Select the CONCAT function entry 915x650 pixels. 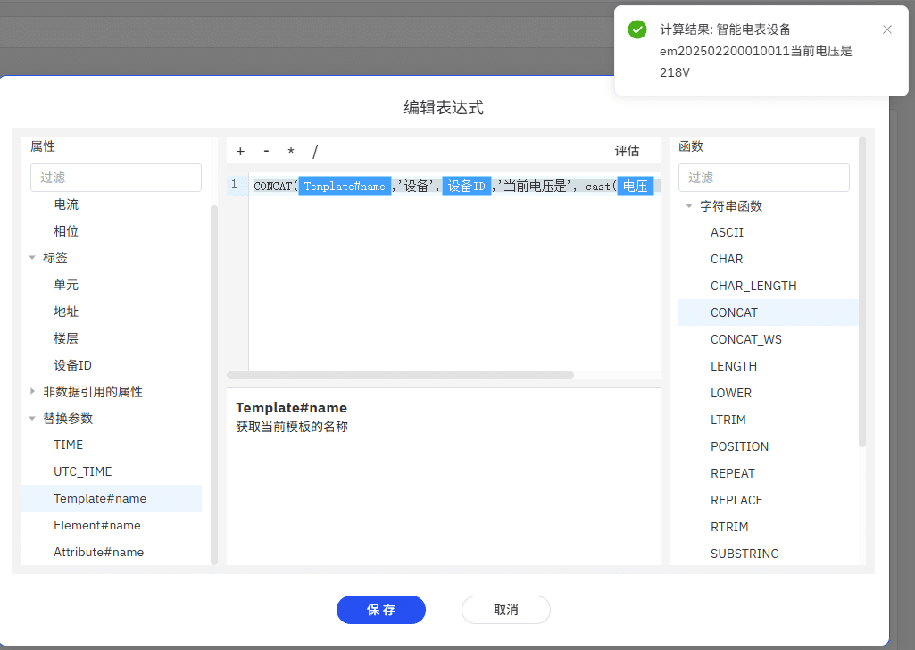coord(734,312)
